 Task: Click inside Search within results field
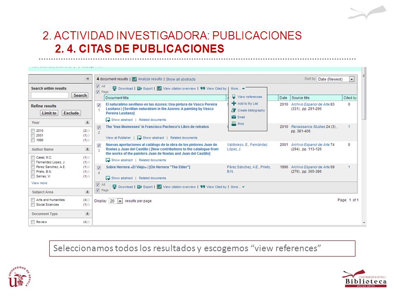click(50, 95)
